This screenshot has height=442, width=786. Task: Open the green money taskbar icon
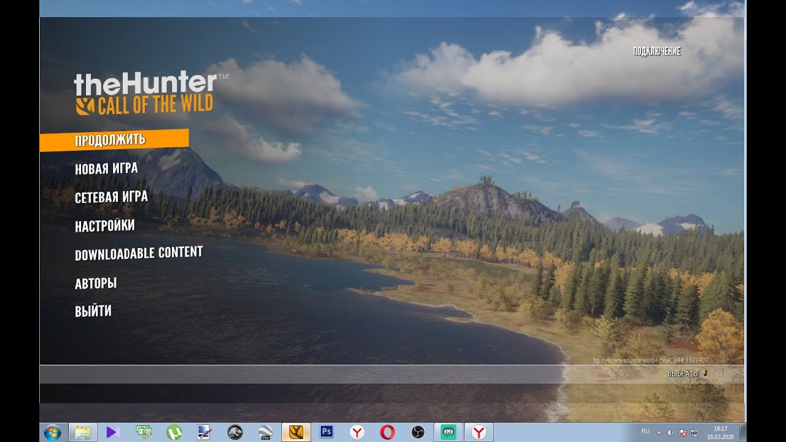[144, 432]
